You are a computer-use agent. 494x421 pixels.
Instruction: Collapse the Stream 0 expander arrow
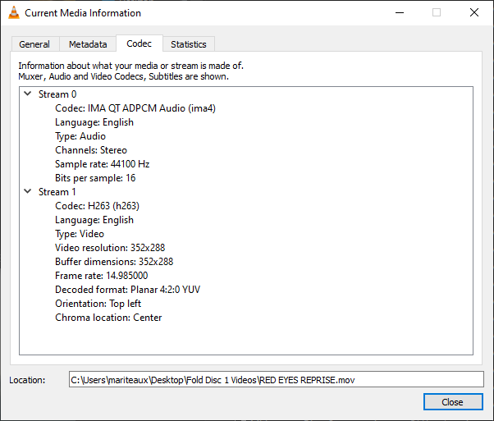pos(28,94)
